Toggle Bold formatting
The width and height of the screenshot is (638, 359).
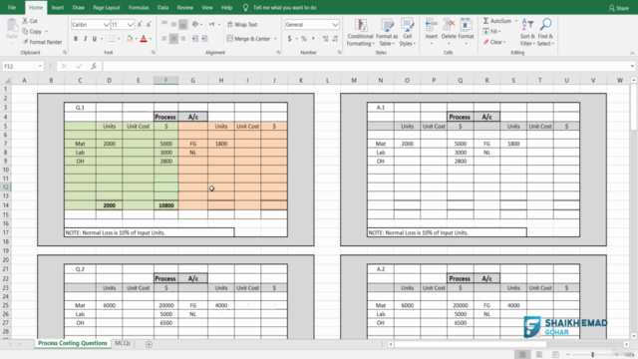tap(76, 39)
